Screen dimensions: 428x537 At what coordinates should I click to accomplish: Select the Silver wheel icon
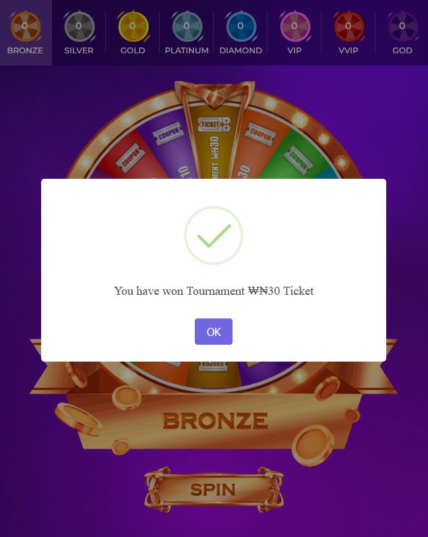(x=79, y=26)
